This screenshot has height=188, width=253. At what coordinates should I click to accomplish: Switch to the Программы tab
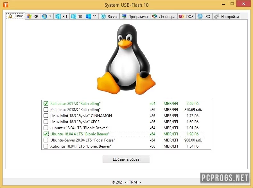click(135, 16)
